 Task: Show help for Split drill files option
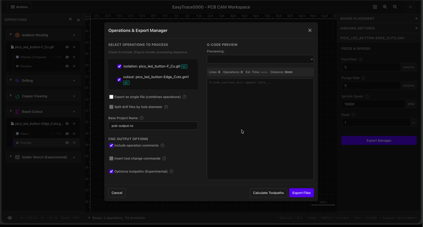(x=166, y=107)
